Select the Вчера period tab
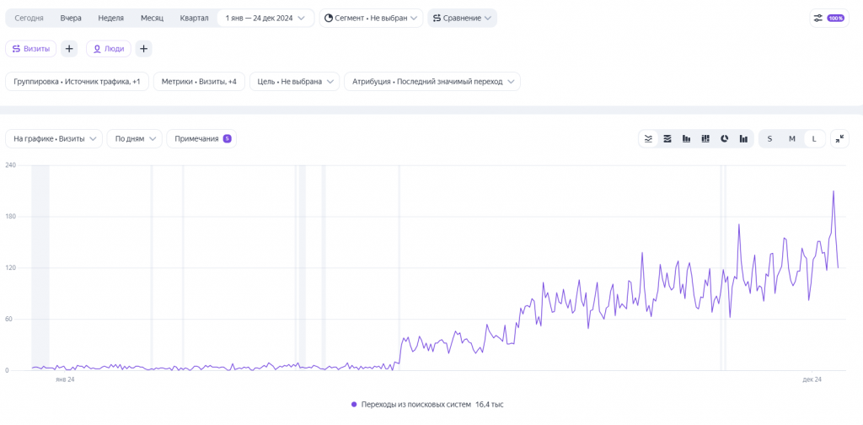Viewport: 863px width, 425px height. point(71,19)
